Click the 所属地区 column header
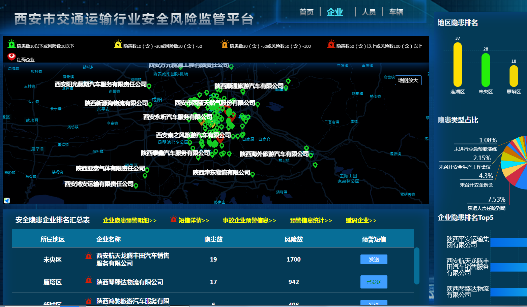 [53, 239]
